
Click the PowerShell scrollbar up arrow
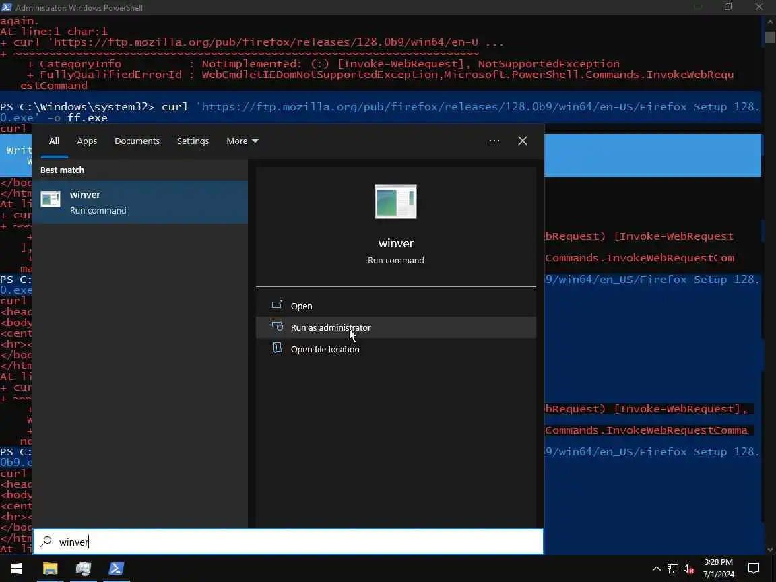click(769, 22)
